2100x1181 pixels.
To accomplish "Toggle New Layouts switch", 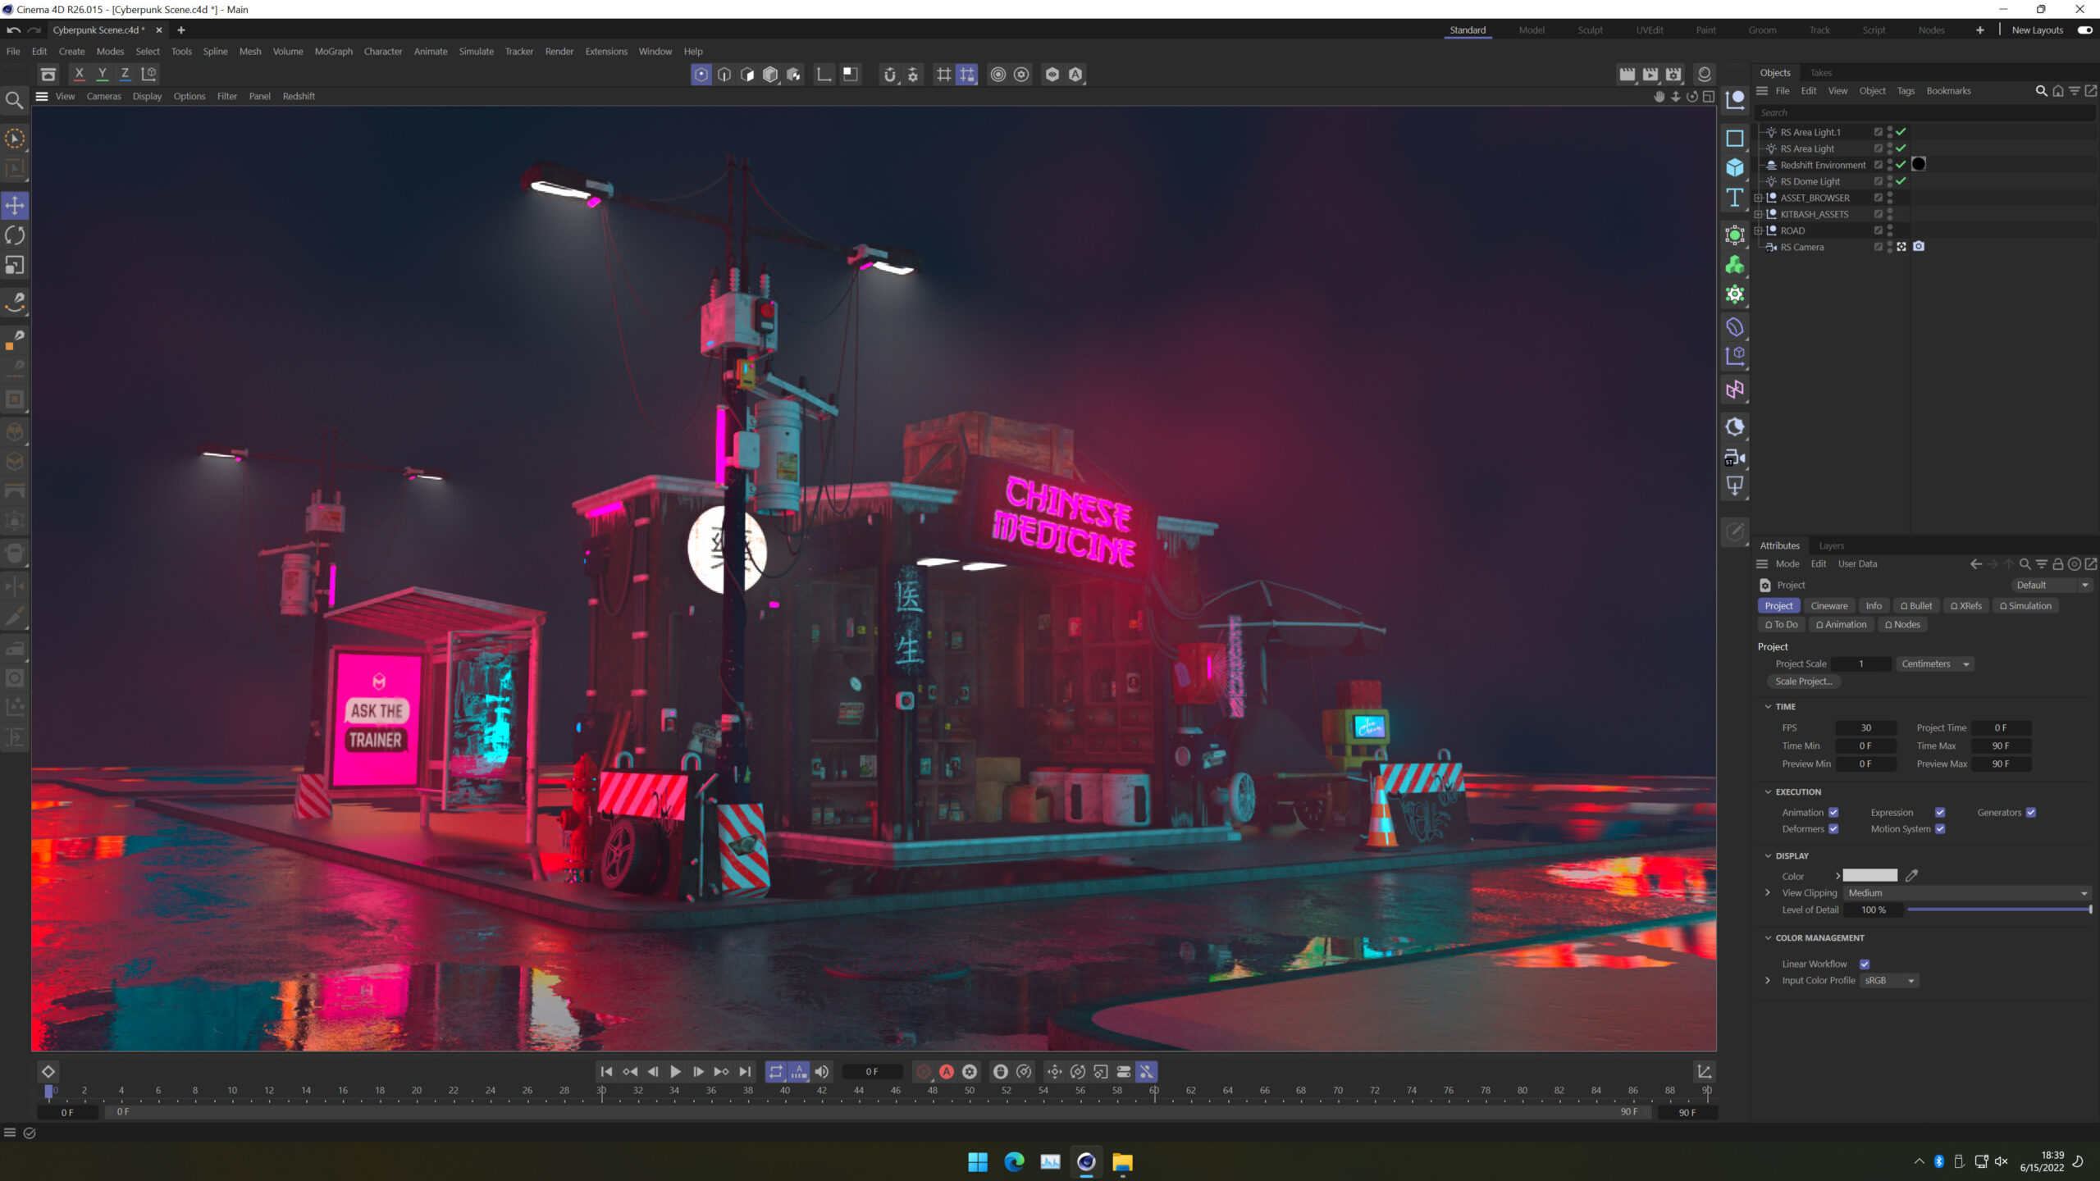I will click(2084, 30).
